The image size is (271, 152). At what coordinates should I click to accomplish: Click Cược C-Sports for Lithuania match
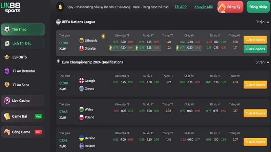click(x=255, y=49)
